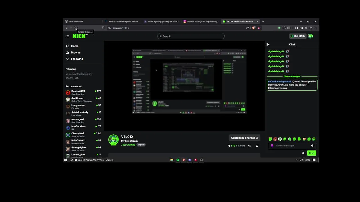Viewport: 360px width, 202px height.
Task: Share the VEL01X stream
Action: (249, 146)
